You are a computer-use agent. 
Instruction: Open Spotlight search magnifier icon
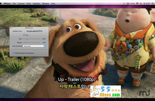[x=153, y=4]
